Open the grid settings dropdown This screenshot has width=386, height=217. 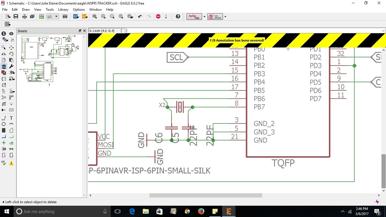7,24
